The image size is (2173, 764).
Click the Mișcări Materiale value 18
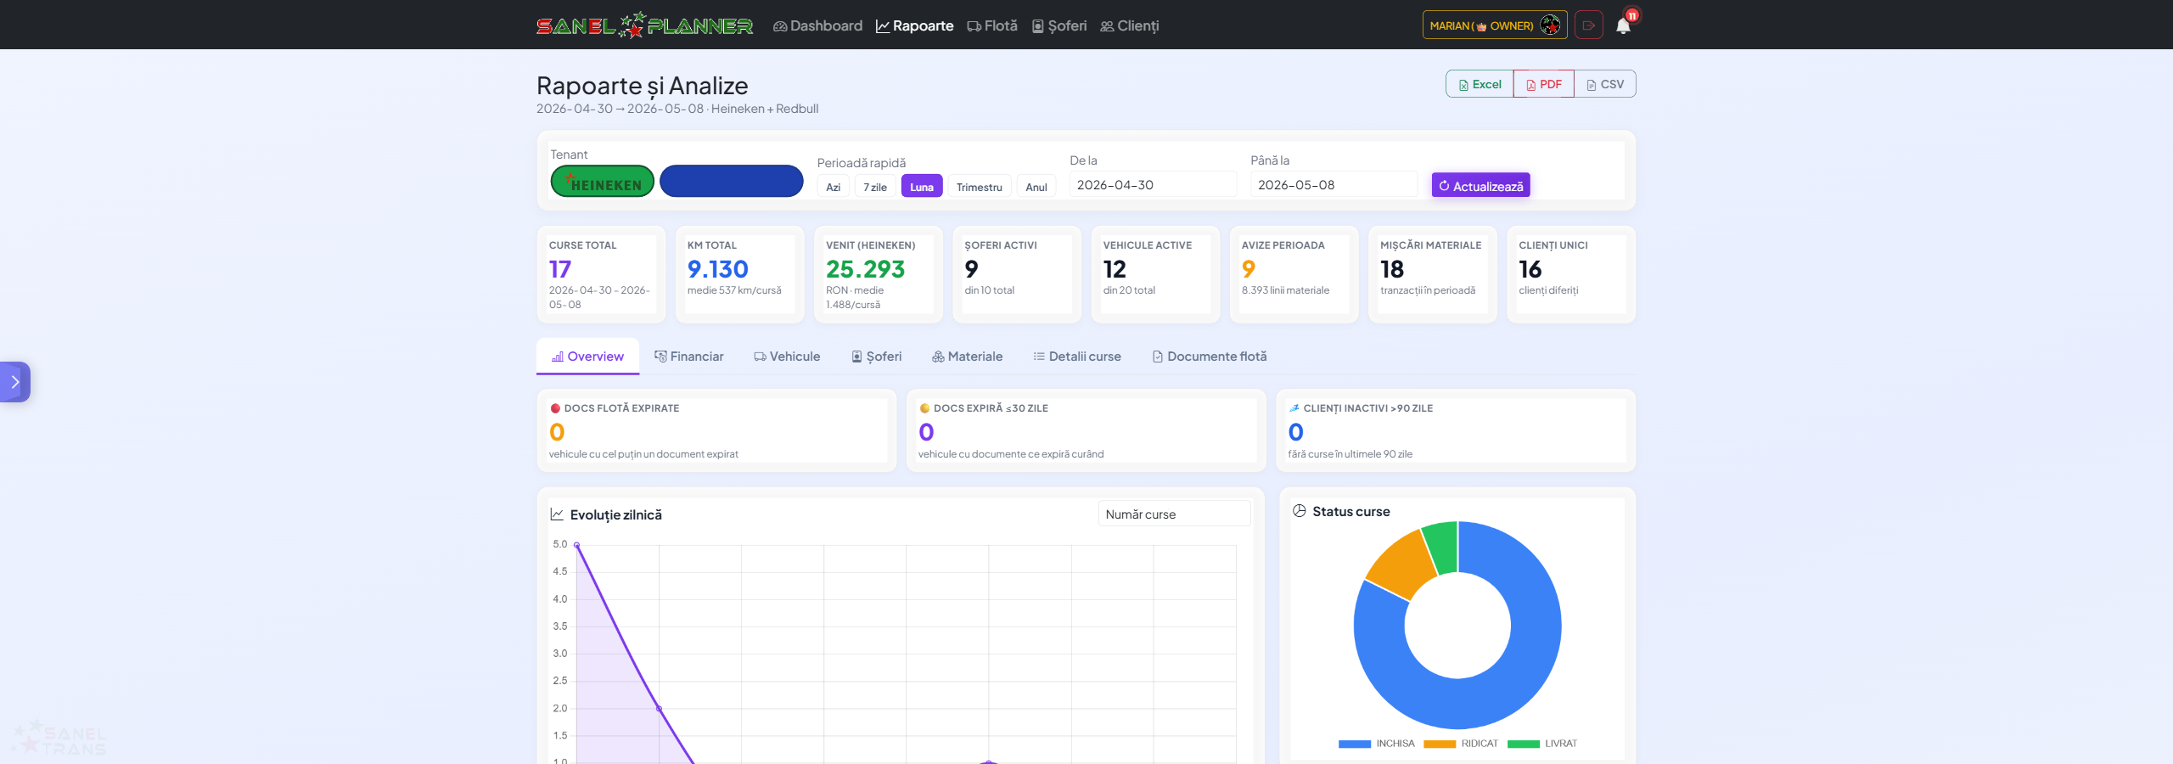[x=1392, y=269]
